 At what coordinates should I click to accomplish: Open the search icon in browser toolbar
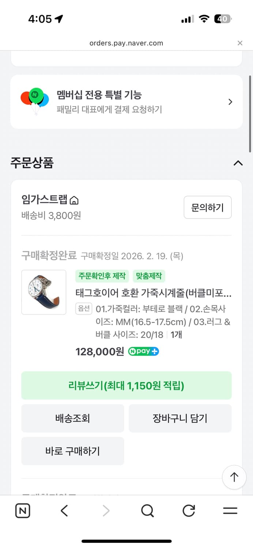click(x=147, y=510)
